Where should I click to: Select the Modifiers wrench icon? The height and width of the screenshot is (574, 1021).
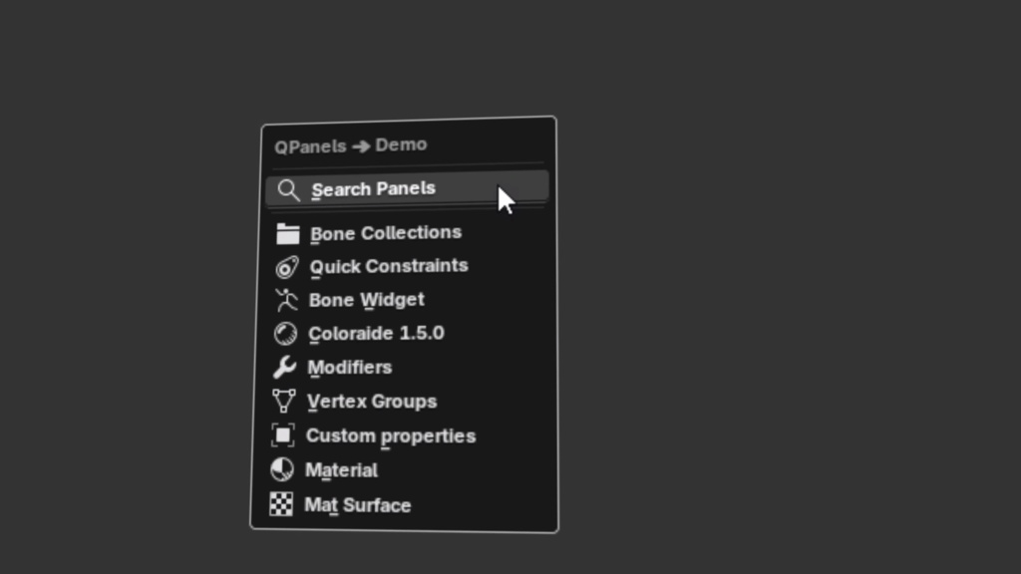click(286, 367)
